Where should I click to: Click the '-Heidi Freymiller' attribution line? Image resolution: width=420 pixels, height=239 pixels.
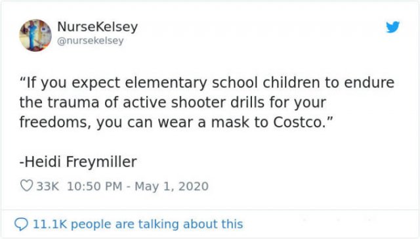[x=78, y=162]
